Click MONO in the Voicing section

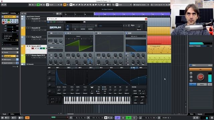[x=135, y=91]
